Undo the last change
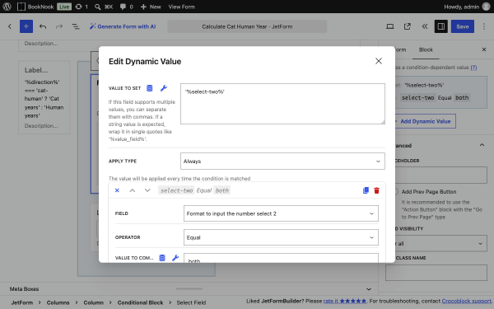 (x=43, y=26)
